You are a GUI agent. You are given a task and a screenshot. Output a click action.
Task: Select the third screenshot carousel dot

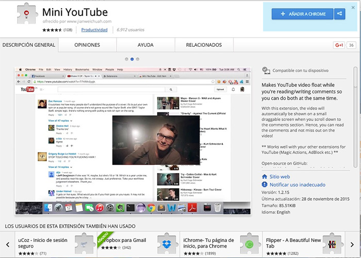(x=138, y=59)
